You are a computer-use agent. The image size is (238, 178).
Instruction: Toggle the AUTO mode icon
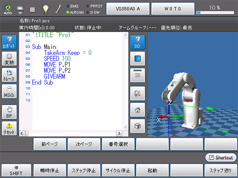[8, 9]
